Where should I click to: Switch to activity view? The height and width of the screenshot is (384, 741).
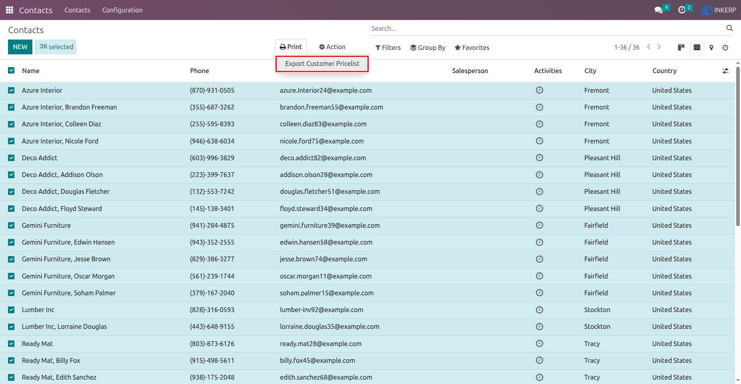725,48
